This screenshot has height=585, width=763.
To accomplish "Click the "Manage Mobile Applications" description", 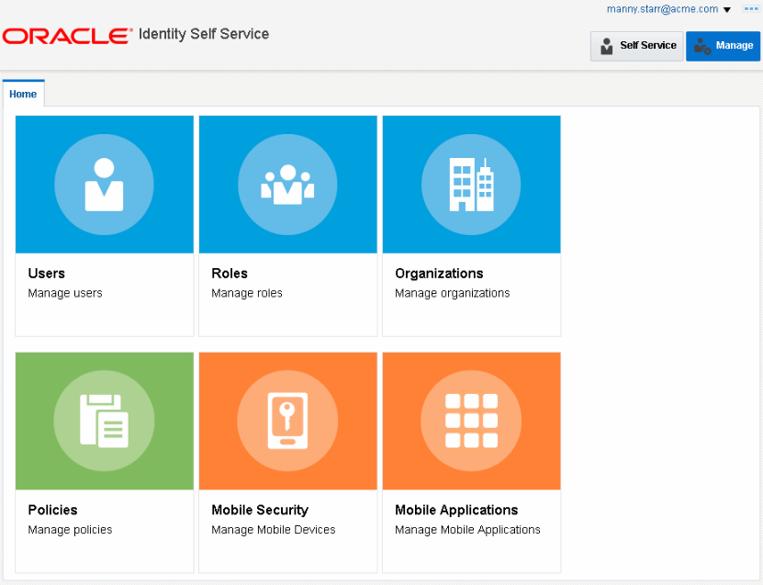I will (x=467, y=530).
